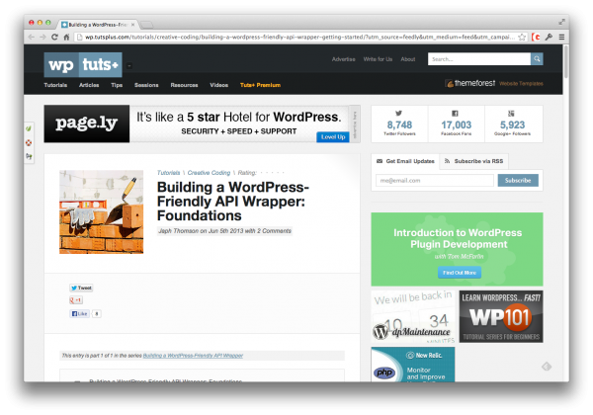Click the Tutorials breadcrumb link

[x=168, y=173]
